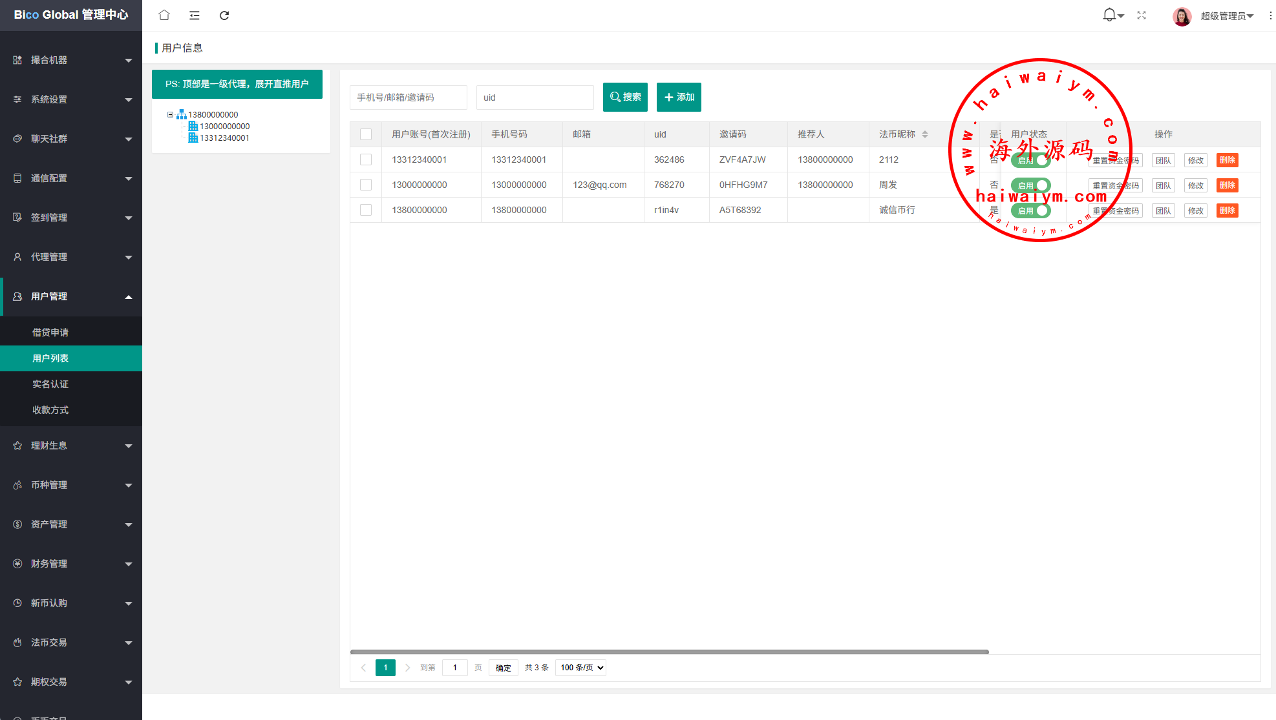The height and width of the screenshot is (720, 1276).
Task: Click the administrator avatar picture
Action: [x=1182, y=16]
